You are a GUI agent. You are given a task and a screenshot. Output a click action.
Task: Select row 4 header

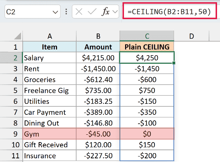(11, 79)
